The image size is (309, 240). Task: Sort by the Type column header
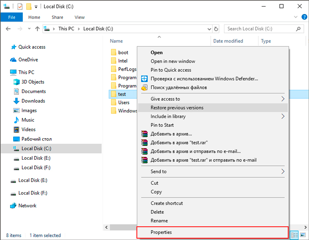coord(266,41)
